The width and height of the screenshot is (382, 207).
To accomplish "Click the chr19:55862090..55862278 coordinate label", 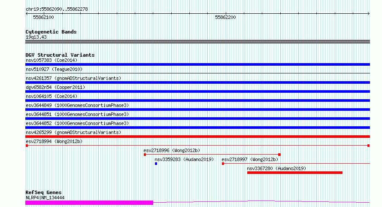I will [57, 9].
